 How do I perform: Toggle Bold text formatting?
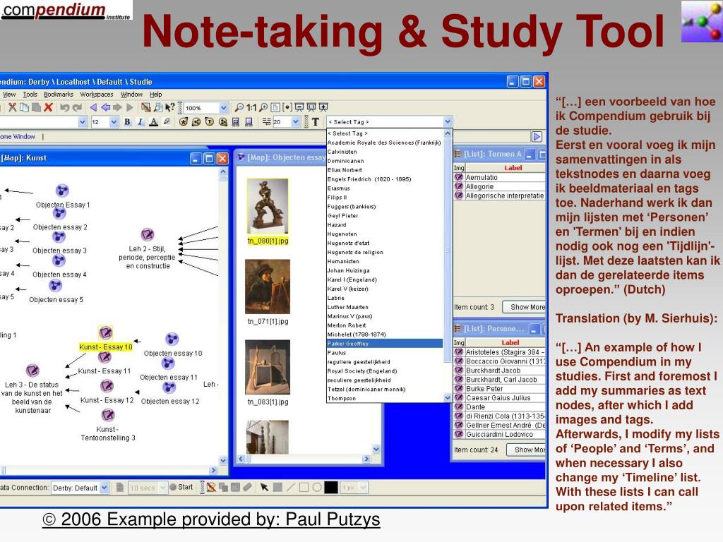(x=127, y=121)
